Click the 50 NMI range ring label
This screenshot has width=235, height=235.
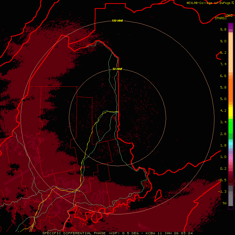pos(117,69)
